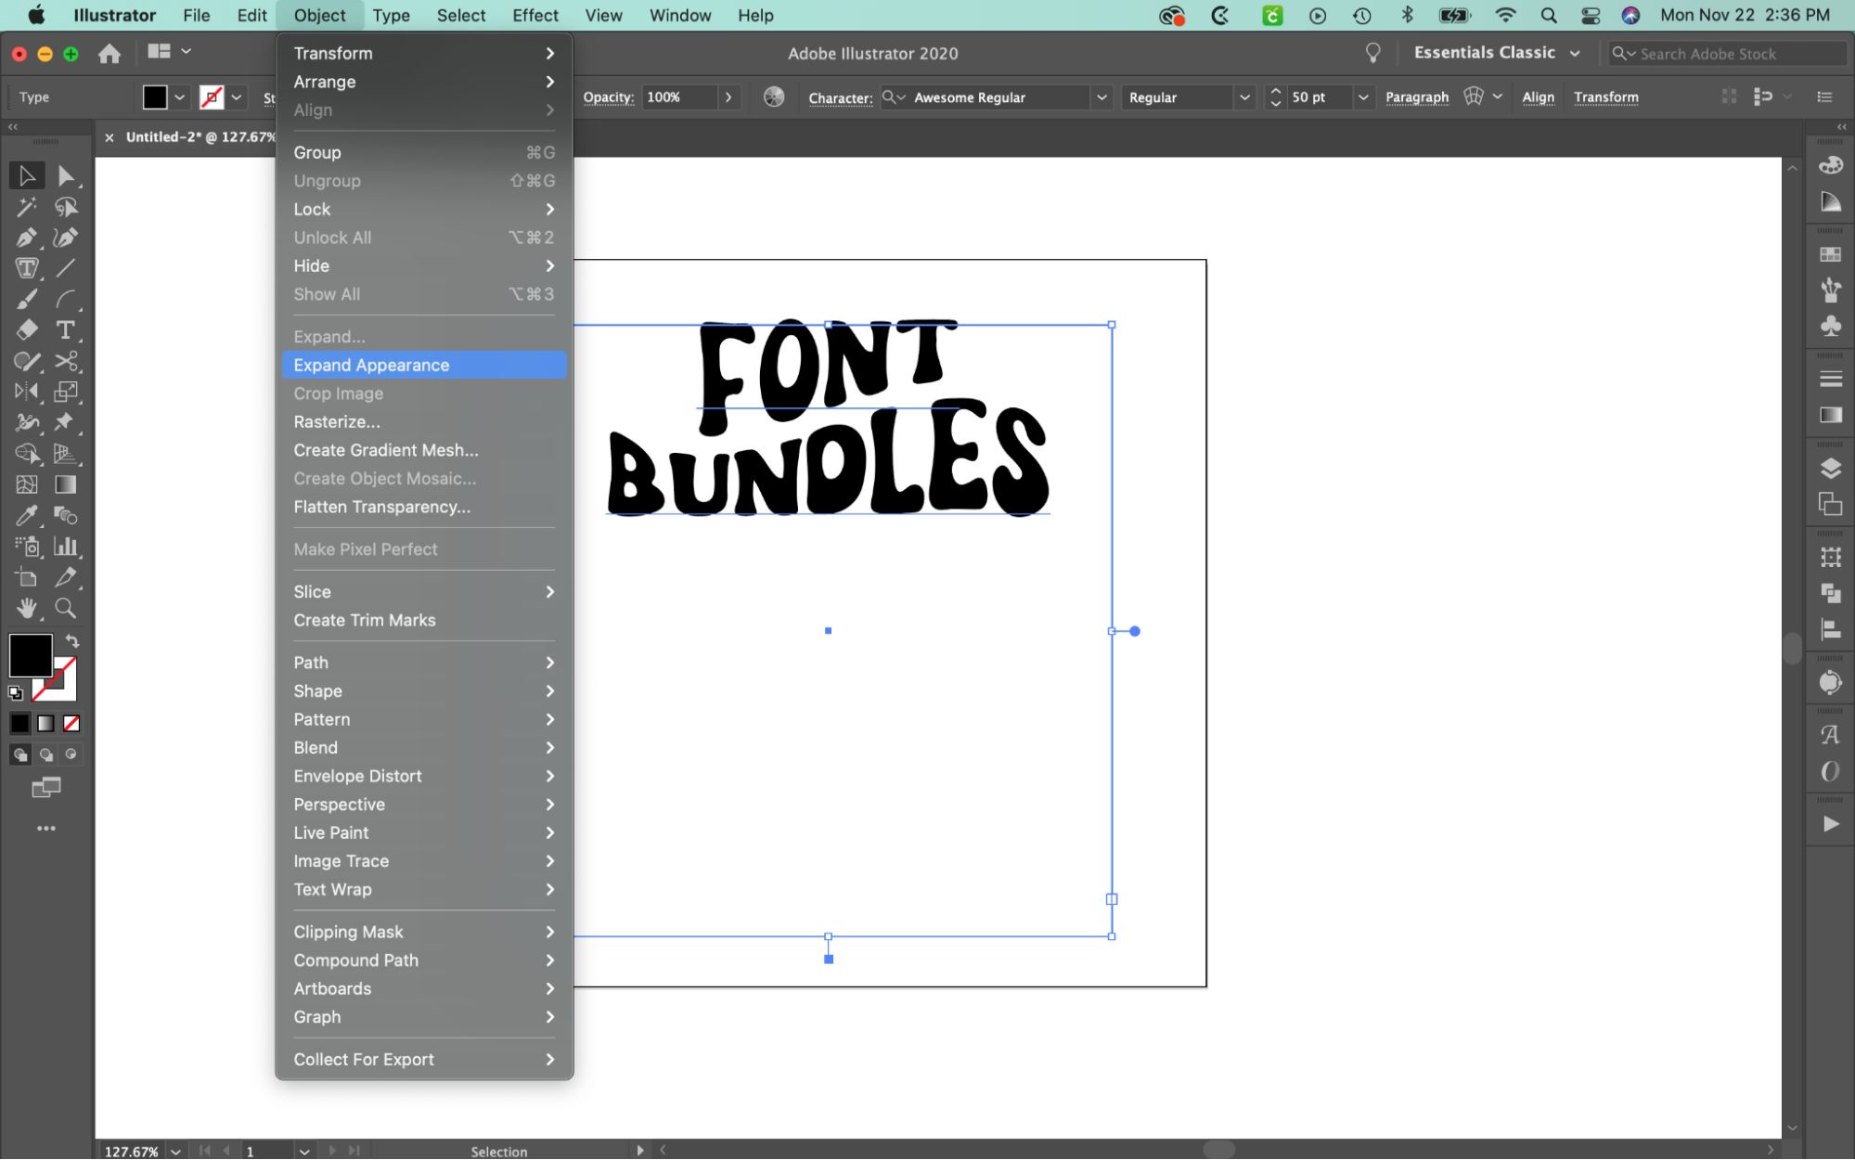Open the Envelope Distort submenu
This screenshot has width=1855, height=1160.
click(424, 776)
